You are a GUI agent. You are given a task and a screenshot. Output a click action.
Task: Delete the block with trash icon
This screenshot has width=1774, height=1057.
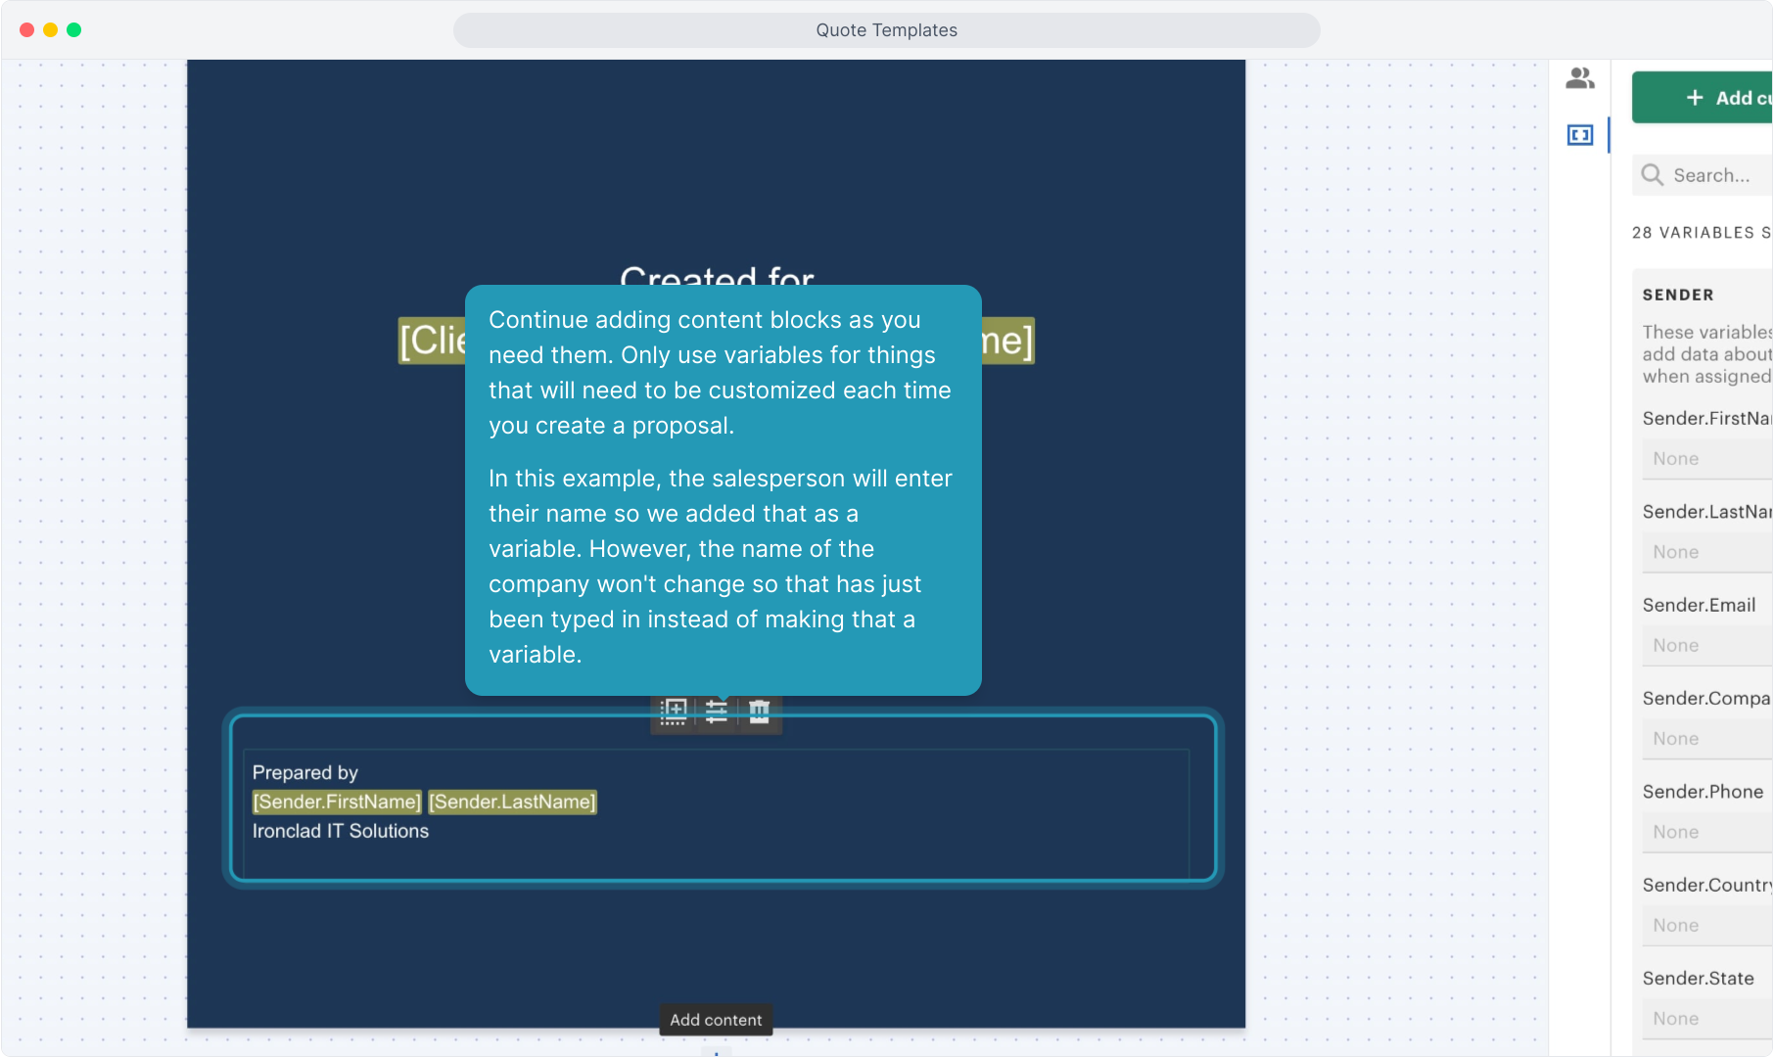click(760, 712)
